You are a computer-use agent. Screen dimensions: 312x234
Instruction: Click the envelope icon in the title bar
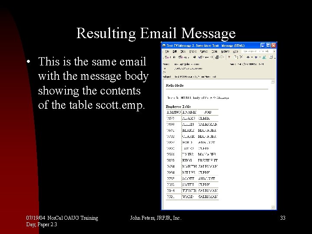coord(164,45)
